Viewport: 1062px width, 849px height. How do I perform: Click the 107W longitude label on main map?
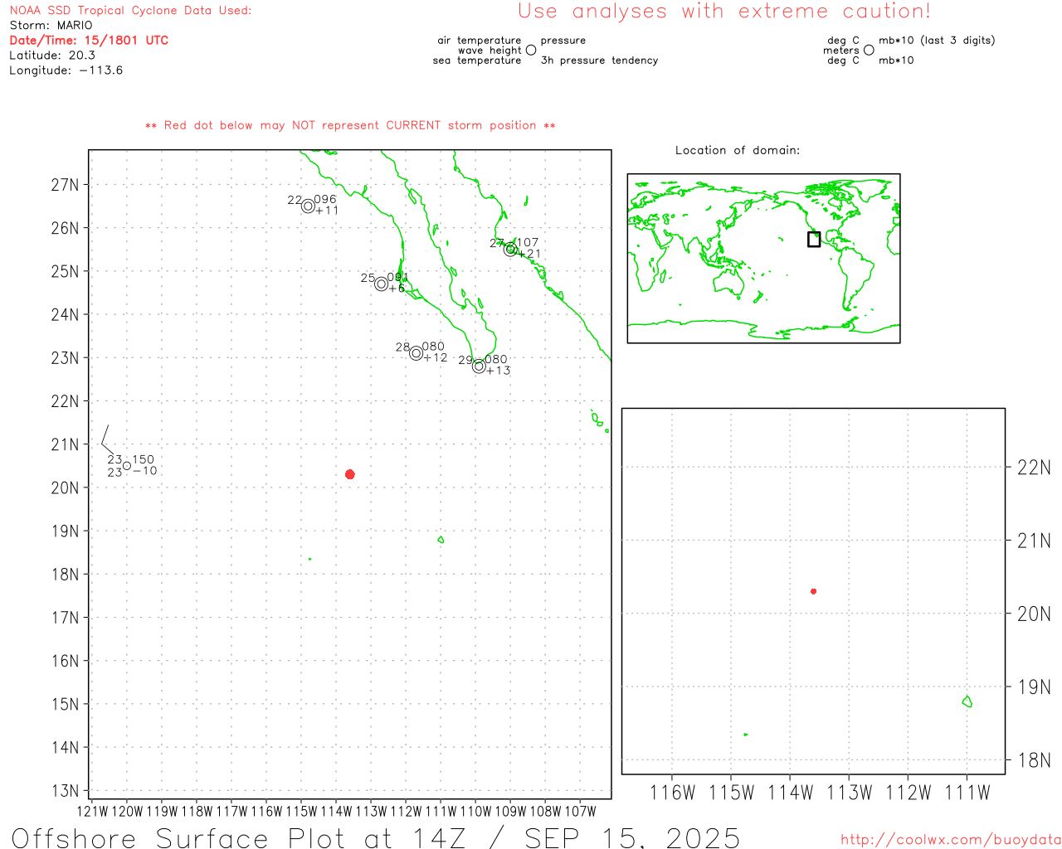[x=580, y=811]
